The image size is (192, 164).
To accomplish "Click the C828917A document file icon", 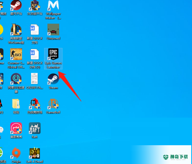I will click(x=35, y=79).
